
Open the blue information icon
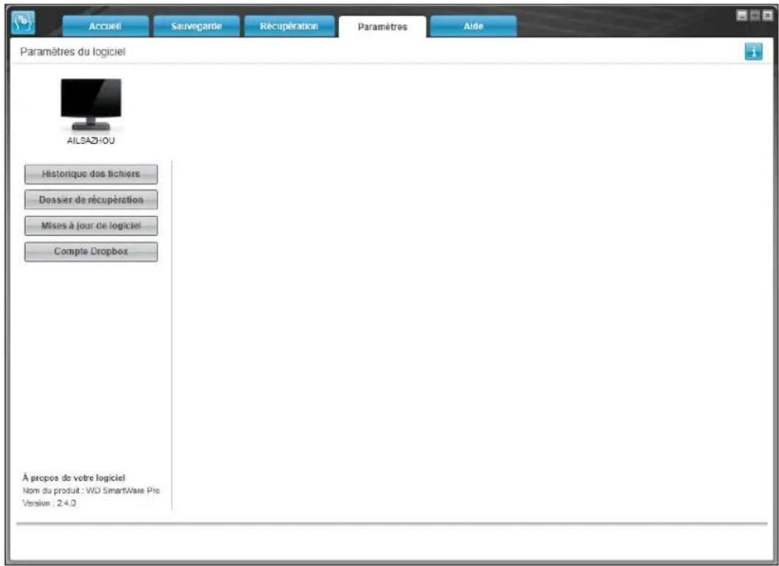753,52
